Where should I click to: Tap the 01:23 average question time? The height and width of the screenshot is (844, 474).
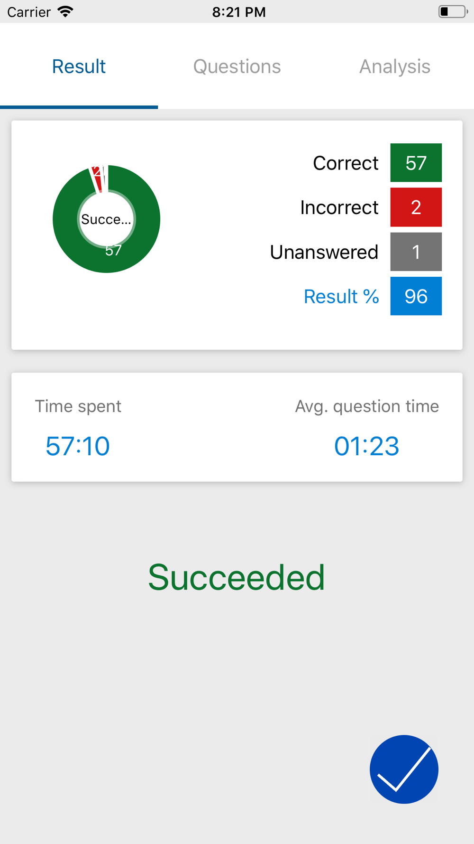tap(366, 446)
